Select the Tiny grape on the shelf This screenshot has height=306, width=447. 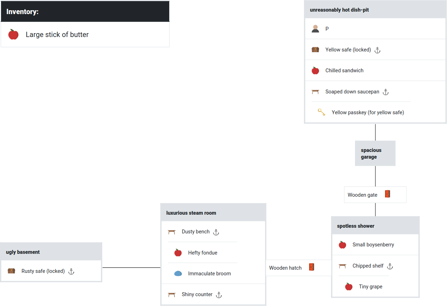(x=370, y=287)
